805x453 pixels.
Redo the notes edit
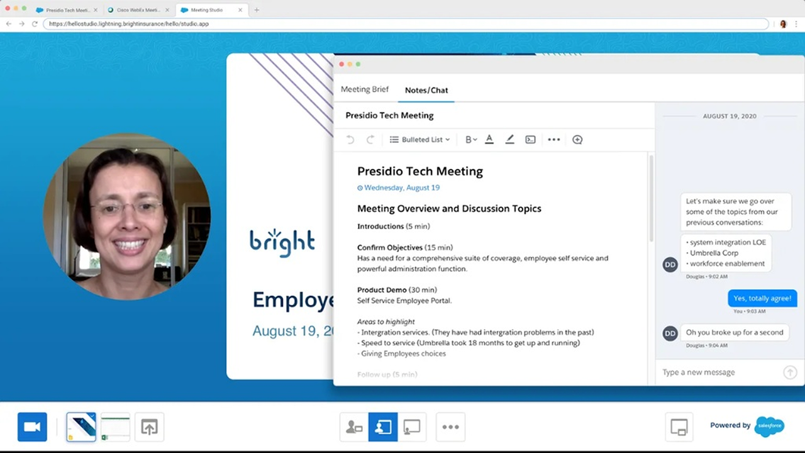(x=370, y=140)
